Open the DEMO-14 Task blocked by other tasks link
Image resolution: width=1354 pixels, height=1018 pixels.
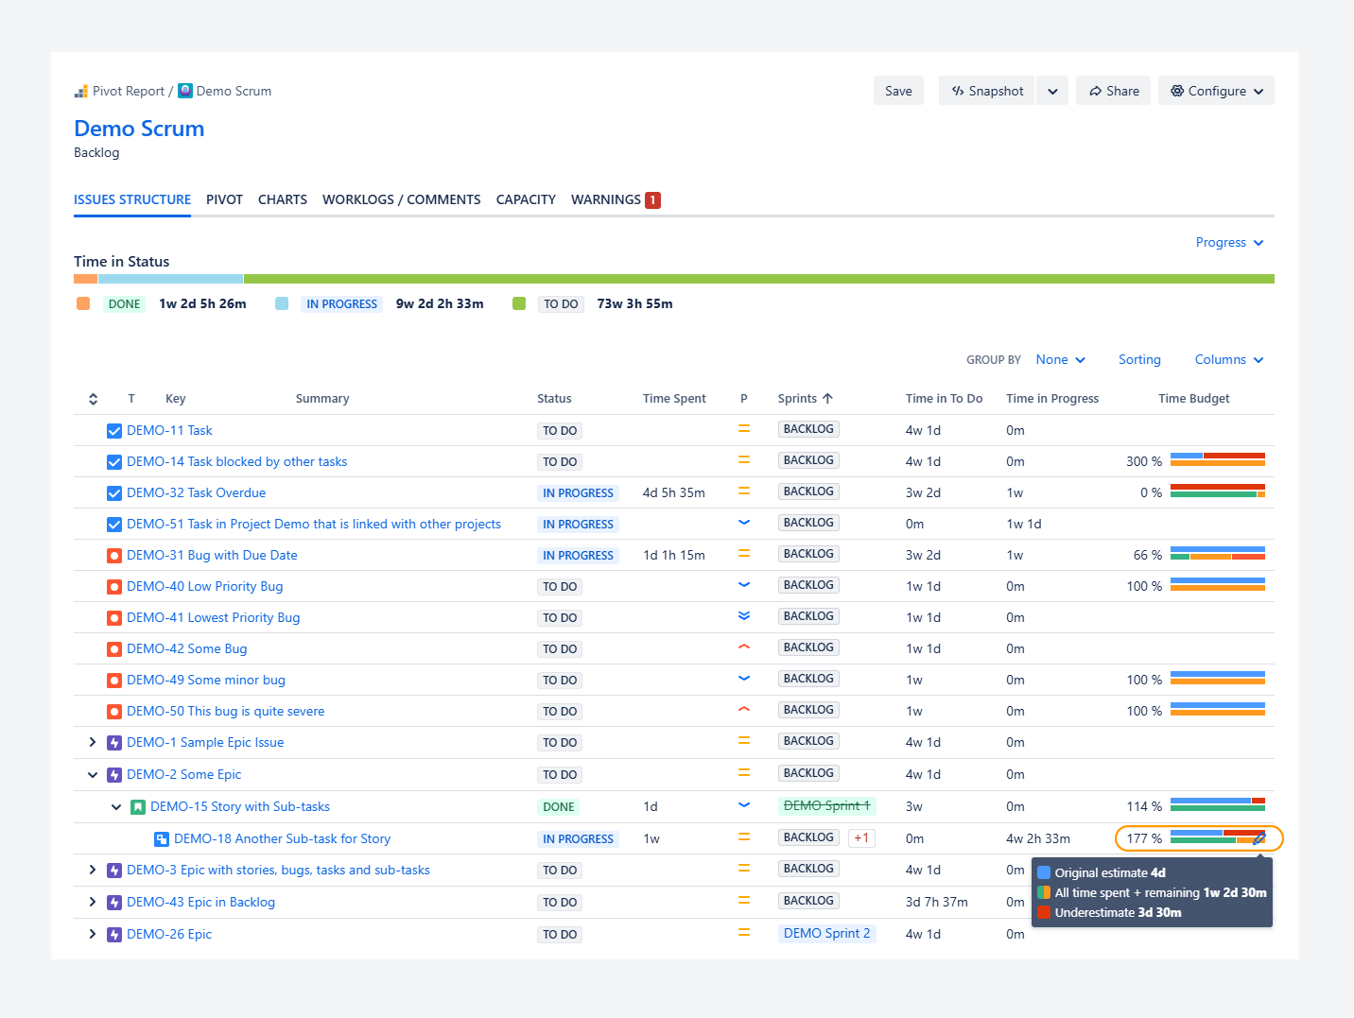[236, 462]
